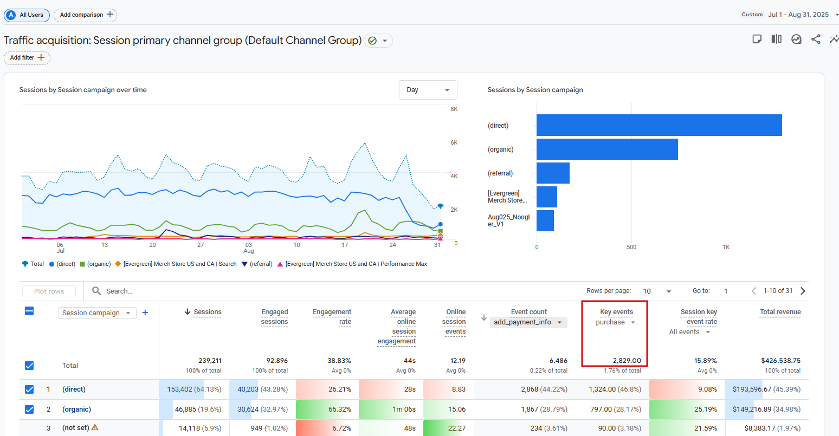Open the share report icon

pos(816,39)
